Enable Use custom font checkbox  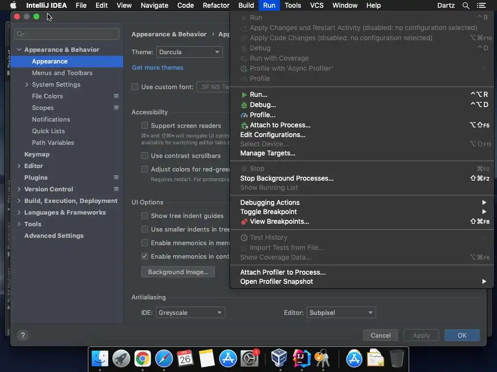135,87
